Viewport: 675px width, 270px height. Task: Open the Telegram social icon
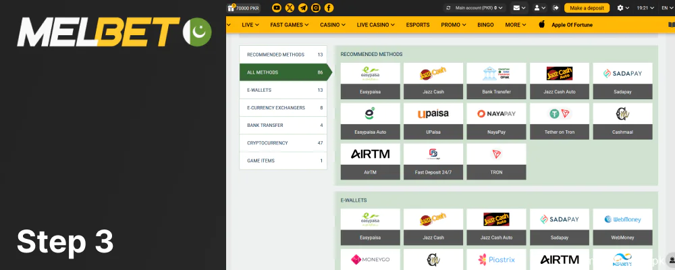tap(303, 7)
